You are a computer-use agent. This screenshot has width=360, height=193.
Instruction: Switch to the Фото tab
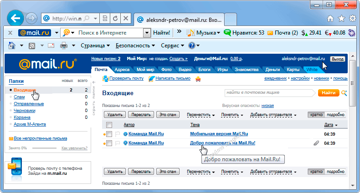166,70
